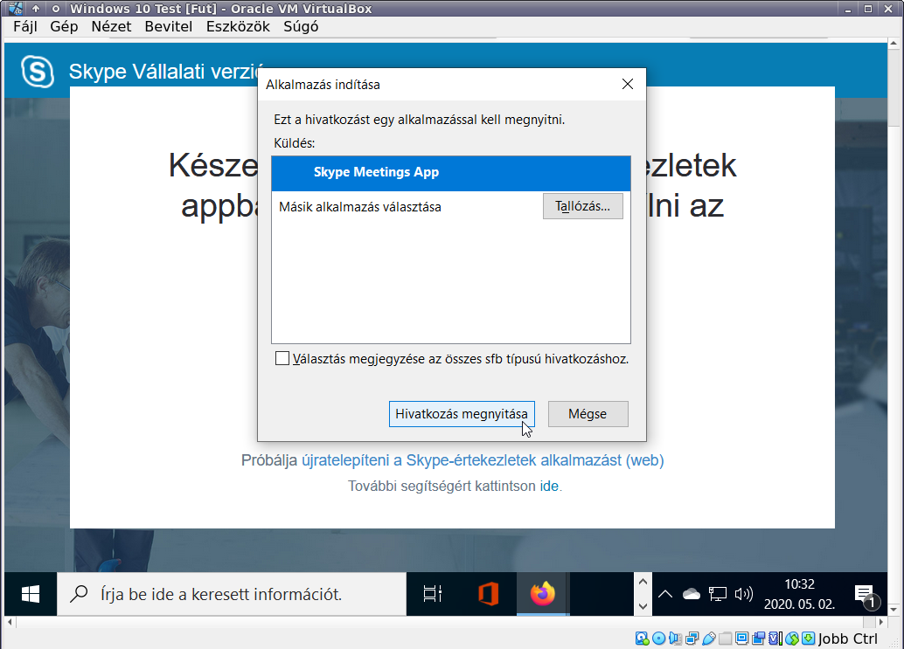The width and height of the screenshot is (904, 649).
Task: Click horizontal scrollbar left arrow of VM view
Action: 10,622
